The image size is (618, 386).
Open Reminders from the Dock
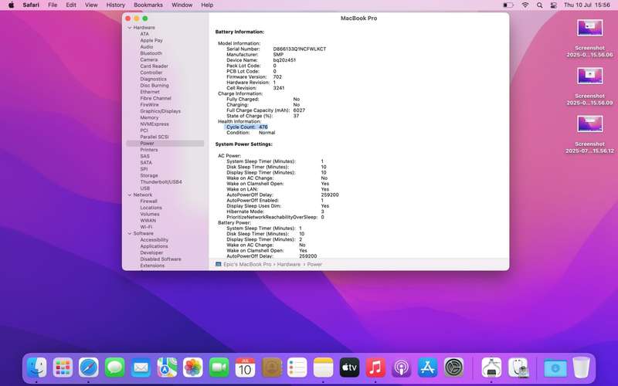[x=297, y=367]
